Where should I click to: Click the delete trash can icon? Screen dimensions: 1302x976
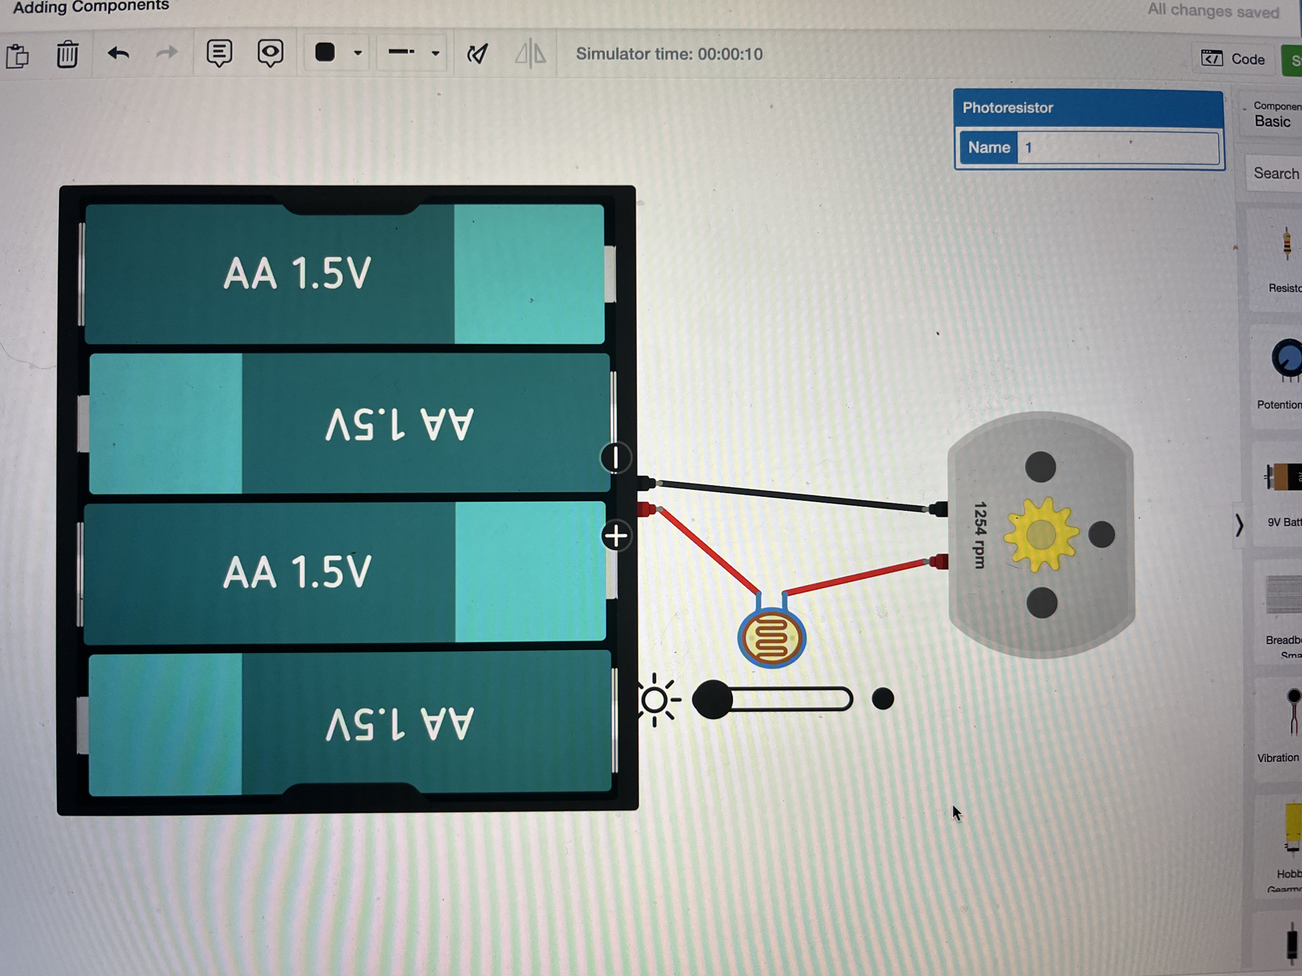pyautogui.click(x=67, y=54)
